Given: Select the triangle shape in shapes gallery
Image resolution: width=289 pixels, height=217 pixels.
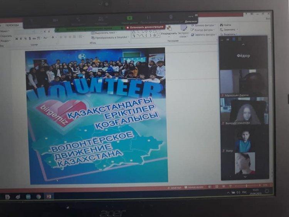Looking at the screenshot, I should tap(134, 32).
